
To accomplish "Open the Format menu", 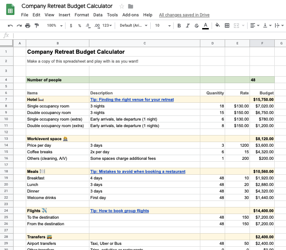I will [x=82, y=15].
